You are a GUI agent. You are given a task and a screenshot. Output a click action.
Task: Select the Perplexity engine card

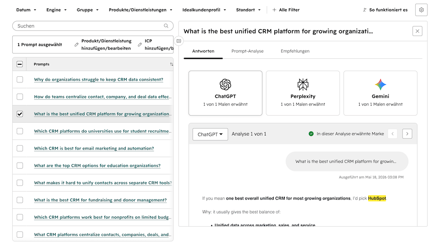[303, 93]
